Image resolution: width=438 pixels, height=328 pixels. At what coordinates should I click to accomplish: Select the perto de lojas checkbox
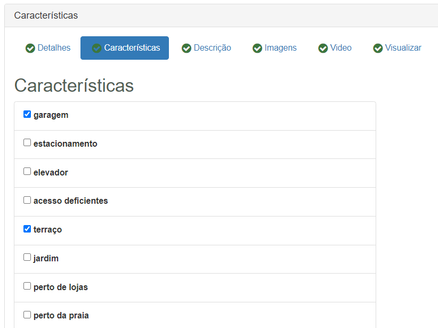[x=27, y=286]
